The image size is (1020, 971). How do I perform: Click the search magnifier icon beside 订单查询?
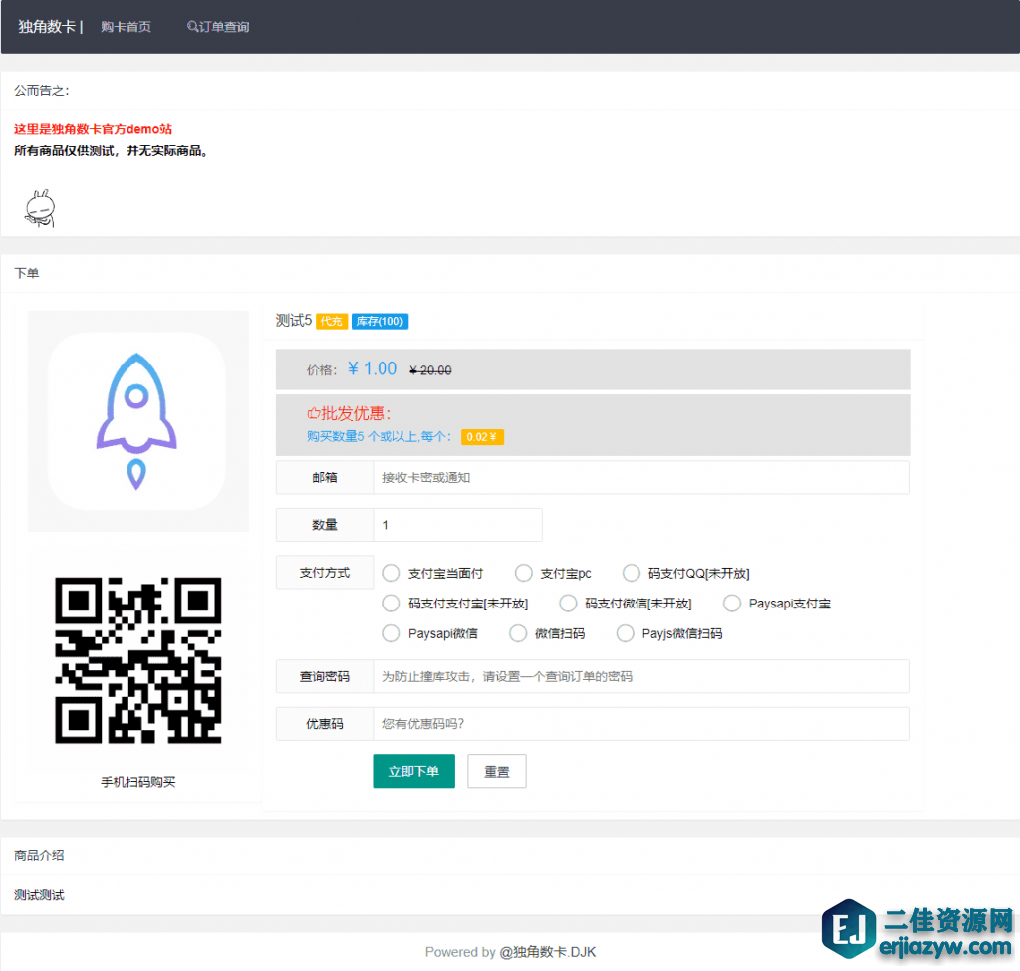192,27
